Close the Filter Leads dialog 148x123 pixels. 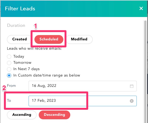[141, 9]
